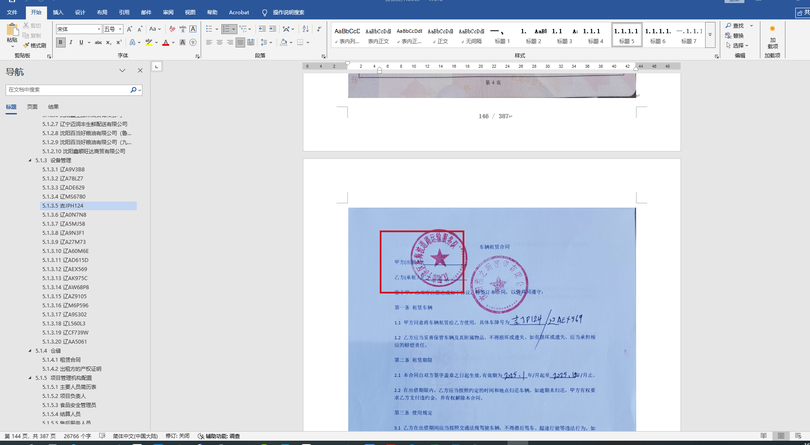Sort paragraphs with the A-Z sort icon
Screen dimensions: 810x445
pyautogui.click(x=306, y=29)
